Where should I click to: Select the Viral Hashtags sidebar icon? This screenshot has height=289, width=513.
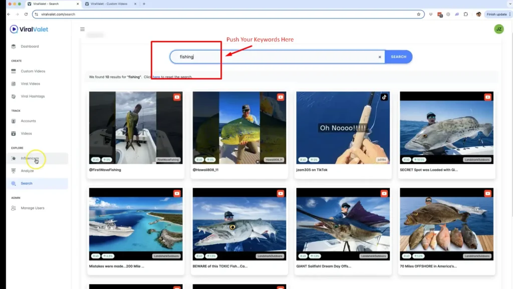[14, 96]
